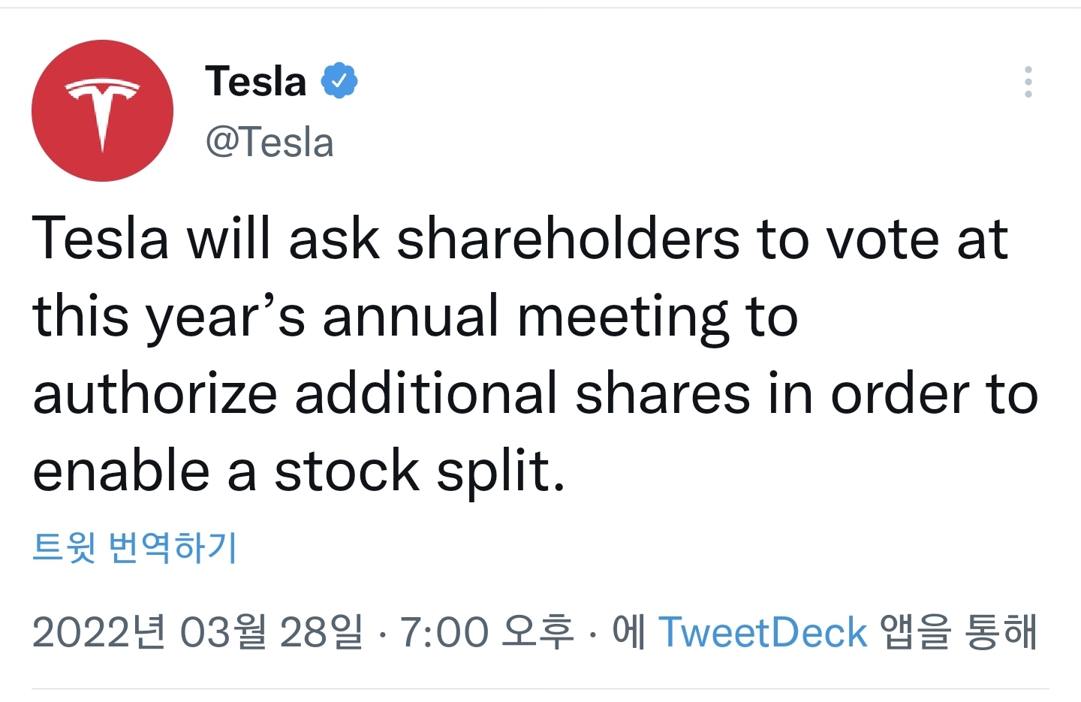Click the 2022년 03월 28일 date stamp
This screenshot has width=1081, height=702.
197,632
